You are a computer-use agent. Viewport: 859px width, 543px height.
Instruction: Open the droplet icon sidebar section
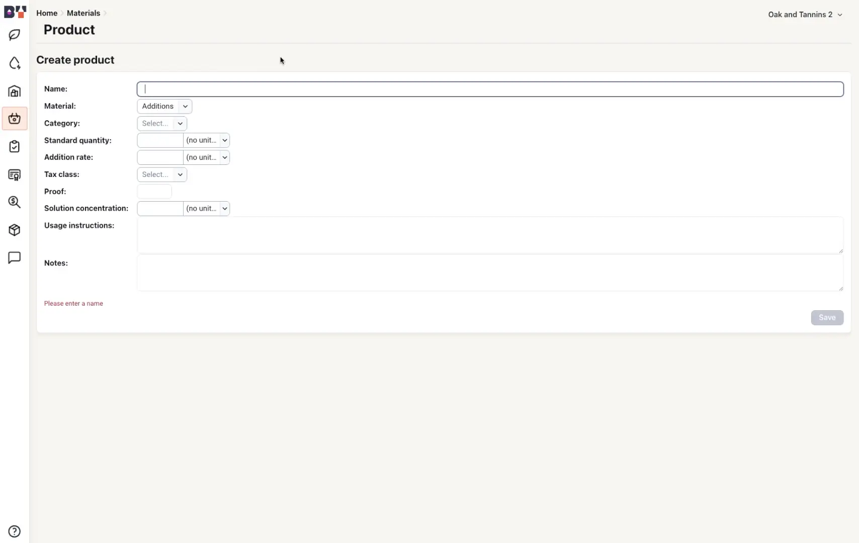(15, 63)
